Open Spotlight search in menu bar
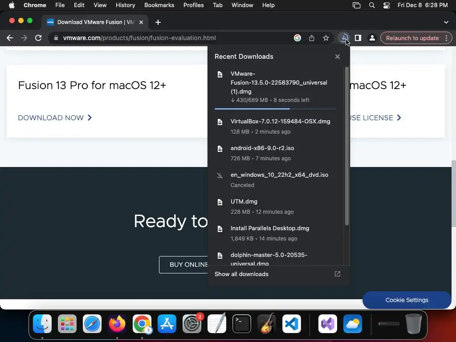The height and width of the screenshot is (342, 456). pyautogui.click(x=372, y=5)
